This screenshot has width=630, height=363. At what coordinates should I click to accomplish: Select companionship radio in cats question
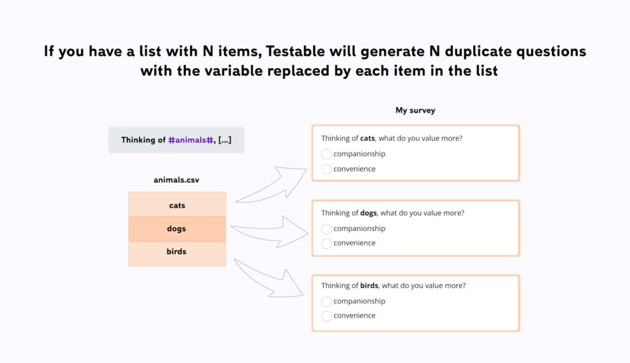326,154
